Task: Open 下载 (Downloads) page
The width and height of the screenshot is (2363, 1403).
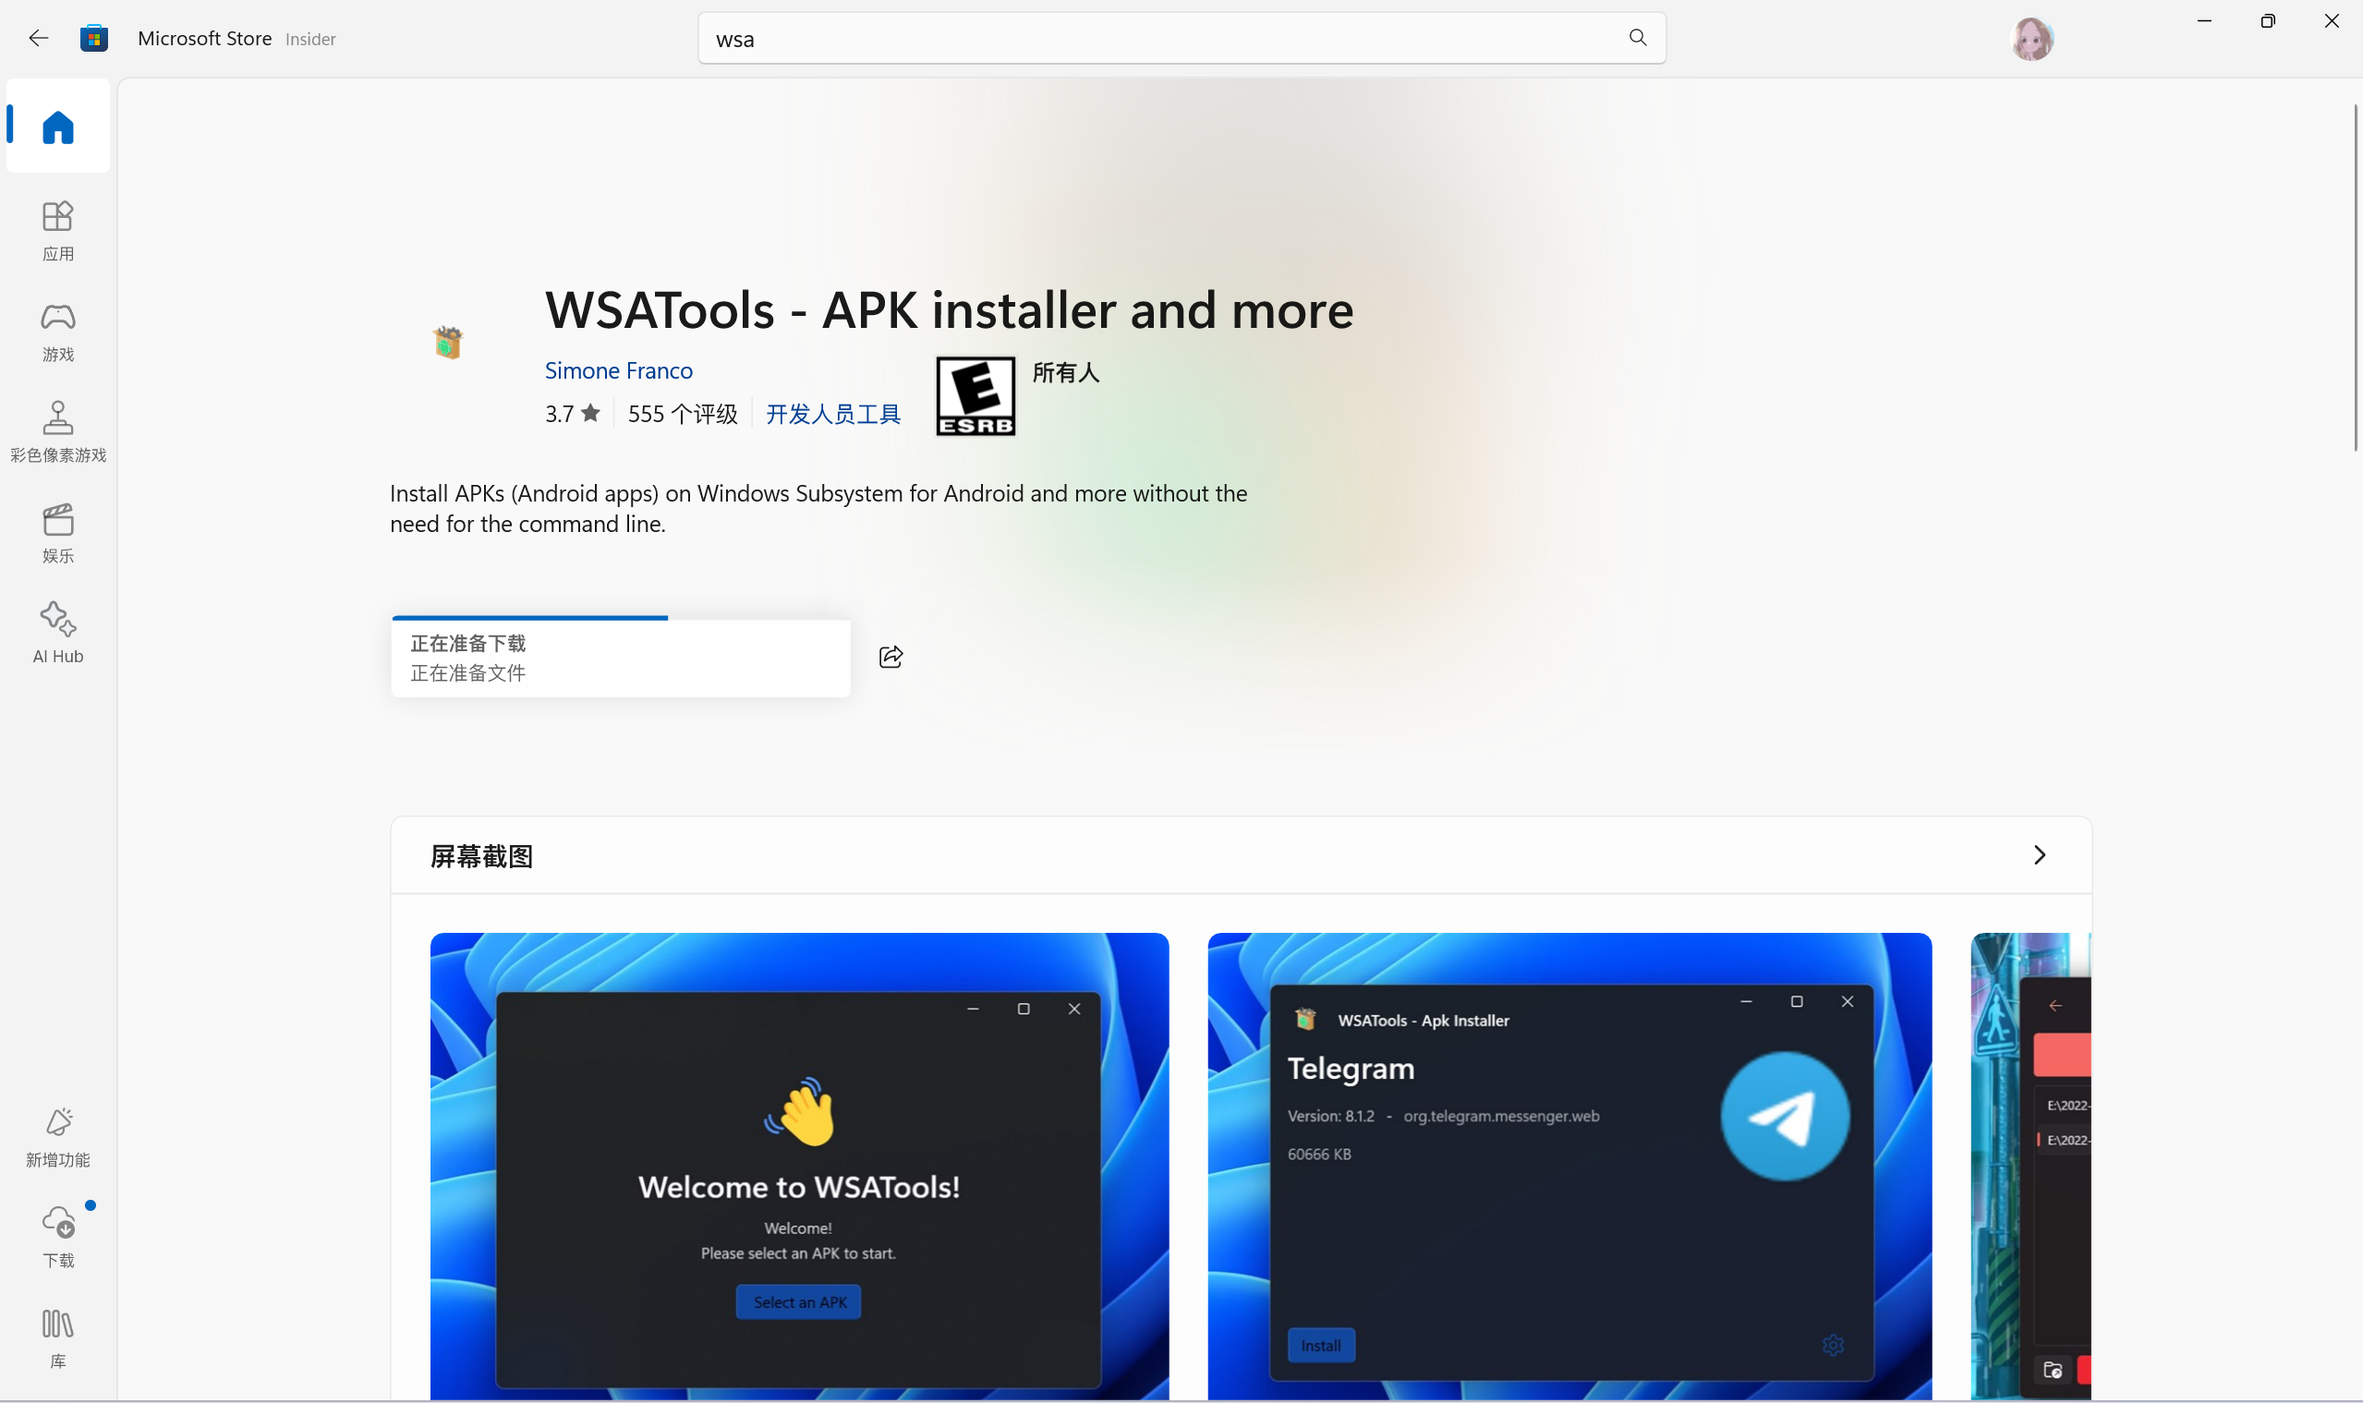Action: (x=57, y=1238)
